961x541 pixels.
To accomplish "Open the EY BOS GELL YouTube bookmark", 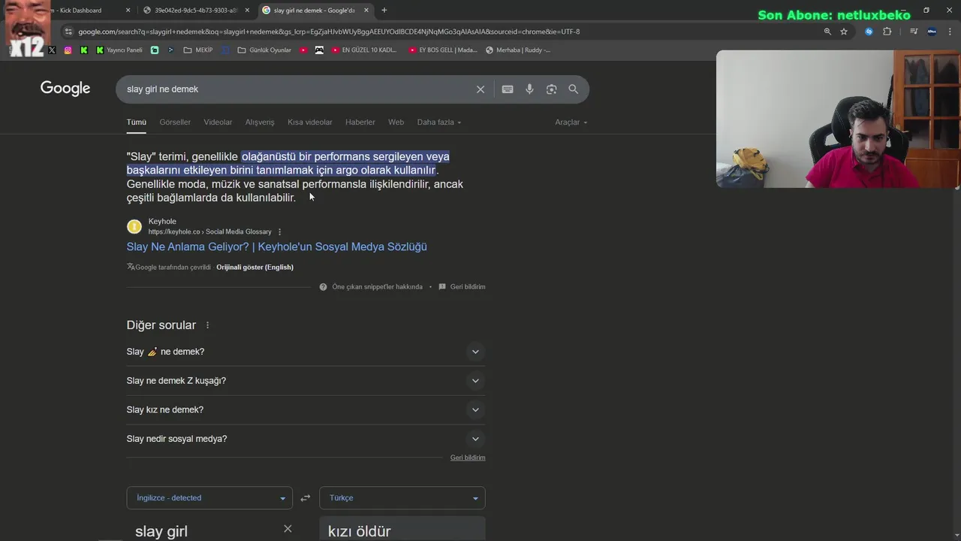I will coord(443,50).
